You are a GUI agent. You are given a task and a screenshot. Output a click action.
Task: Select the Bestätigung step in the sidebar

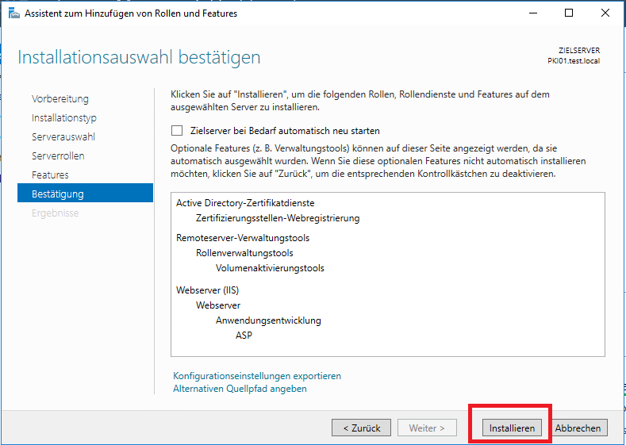58,194
